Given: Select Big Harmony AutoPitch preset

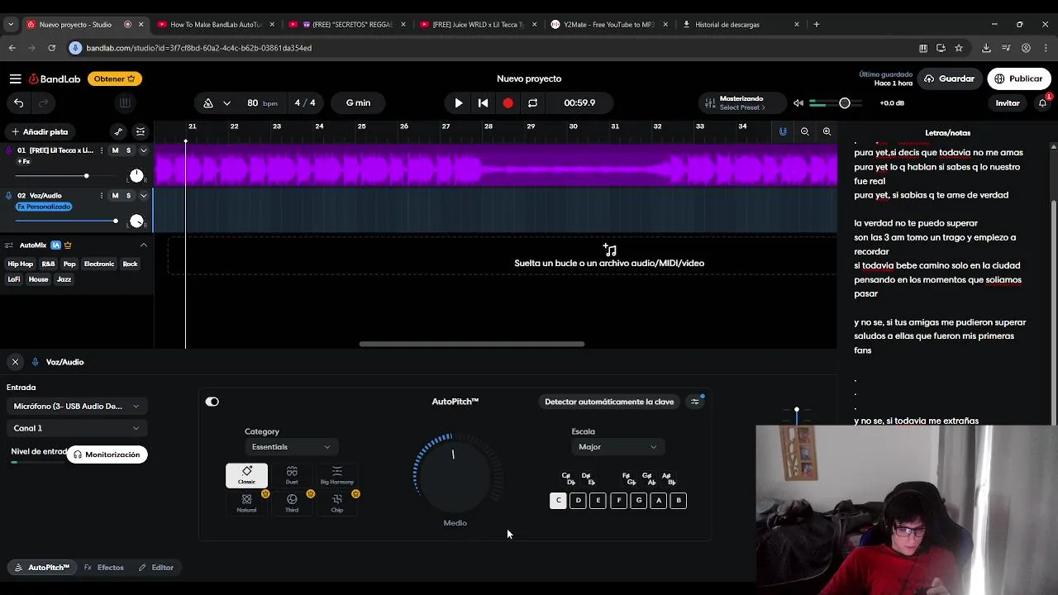Looking at the screenshot, I should tap(336, 476).
